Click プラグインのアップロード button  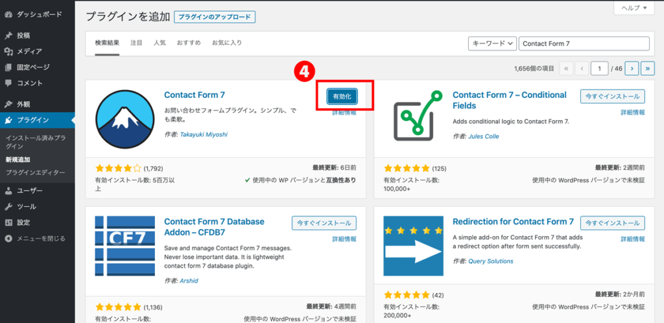(x=215, y=18)
